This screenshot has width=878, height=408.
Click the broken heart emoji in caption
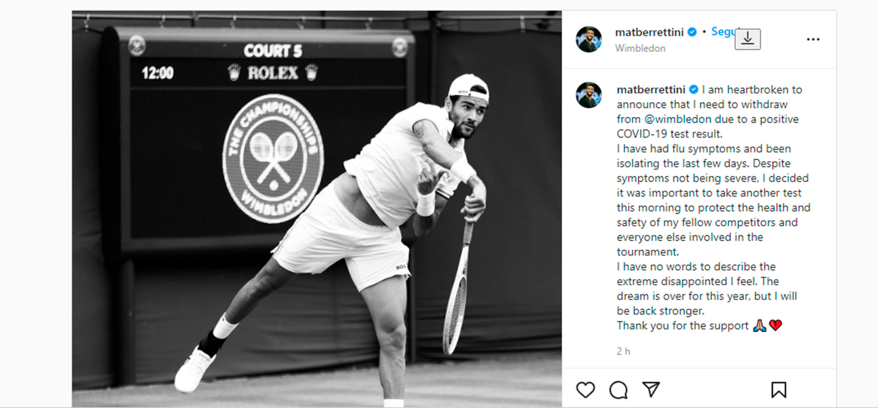point(776,326)
